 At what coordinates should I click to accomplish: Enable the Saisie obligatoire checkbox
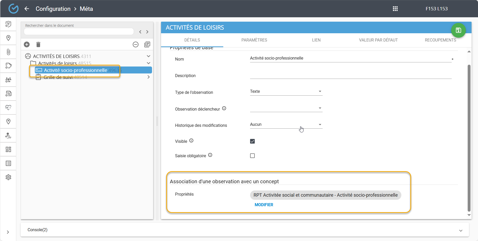[x=252, y=156]
